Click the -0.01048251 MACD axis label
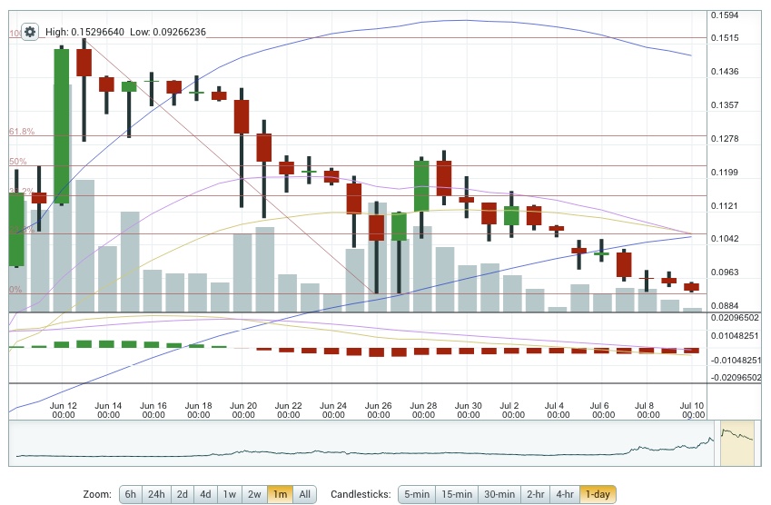 point(736,361)
